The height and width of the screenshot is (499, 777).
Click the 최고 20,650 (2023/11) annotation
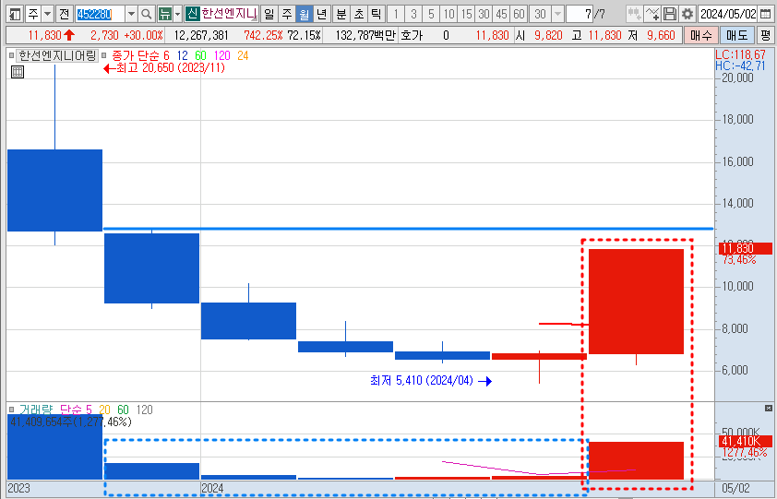164,68
